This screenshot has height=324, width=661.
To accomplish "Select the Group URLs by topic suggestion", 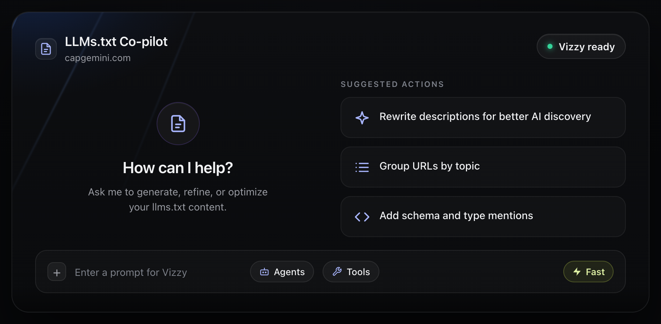I will tap(483, 167).
